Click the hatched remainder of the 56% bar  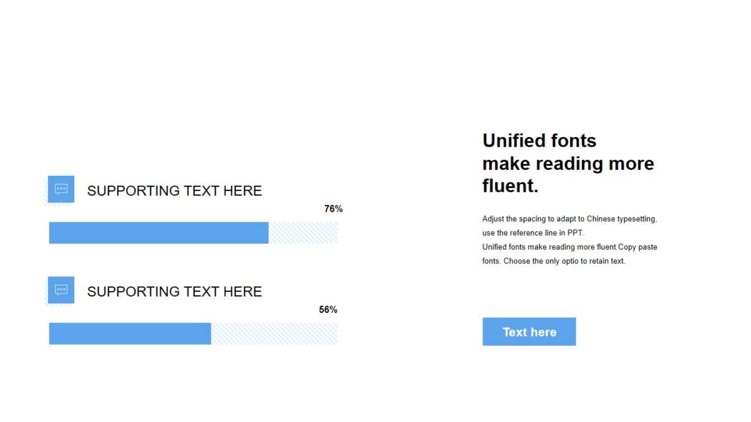(x=274, y=333)
